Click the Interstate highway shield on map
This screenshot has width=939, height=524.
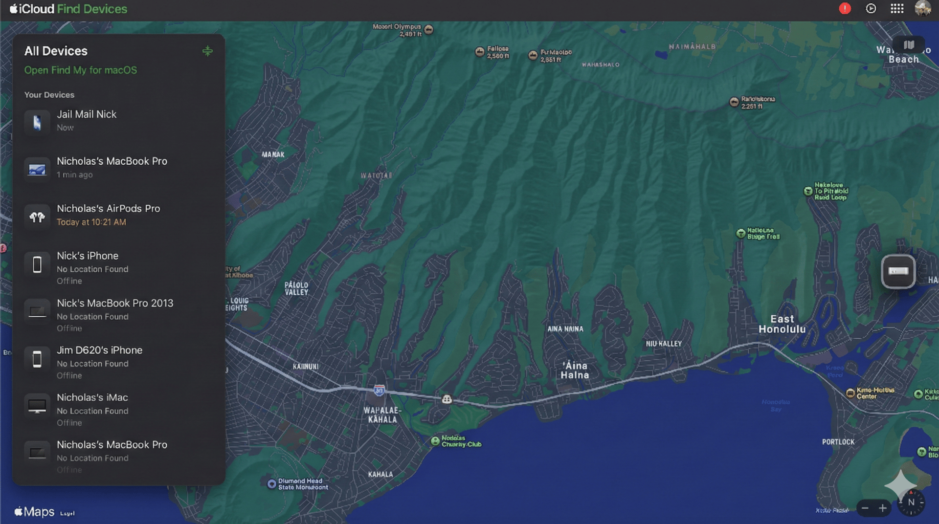(379, 390)
